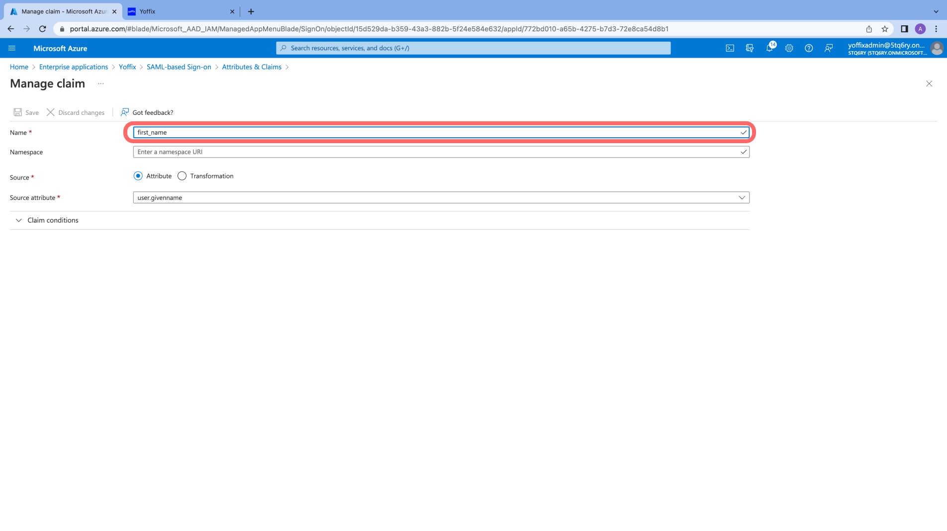Share this page icon in address bar
This screenshot has width=947, height=531.
(869, 29)
